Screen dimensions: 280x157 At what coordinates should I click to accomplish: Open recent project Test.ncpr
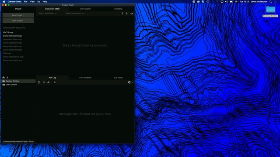coord(7,53)
